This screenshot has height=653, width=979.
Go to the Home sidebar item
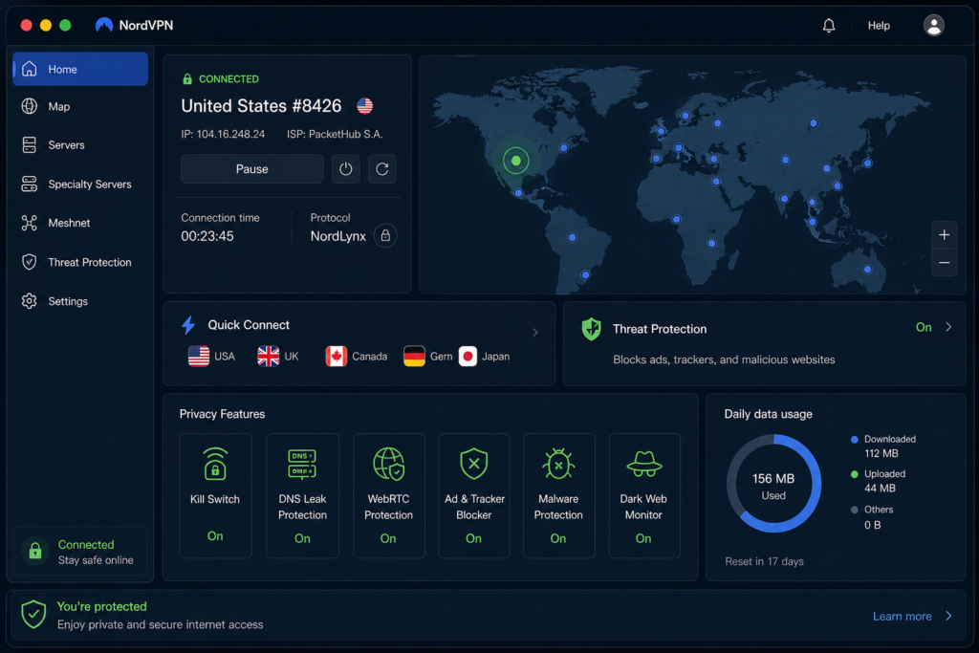pos(80,69)
